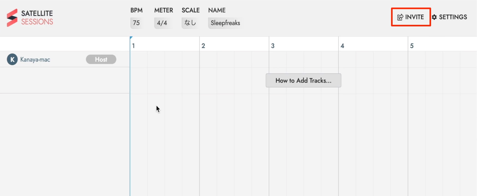Click the How to Add Tracks button

(303, 80)
